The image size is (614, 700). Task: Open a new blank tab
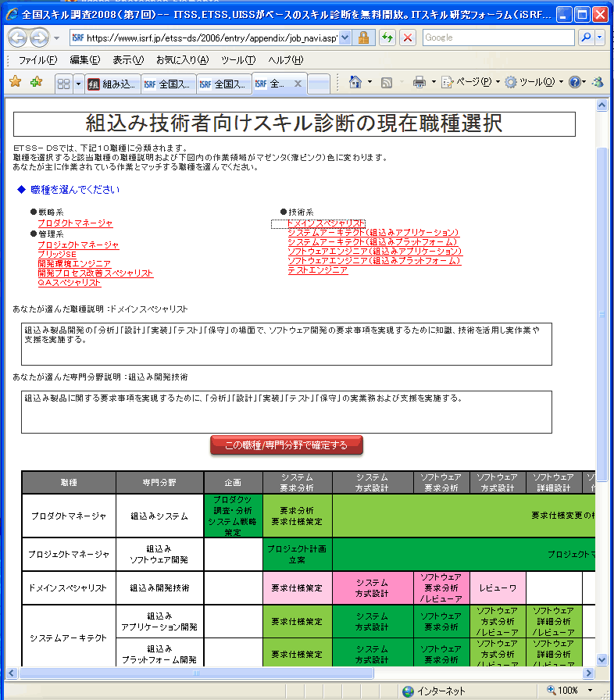(x=319, y=84)
